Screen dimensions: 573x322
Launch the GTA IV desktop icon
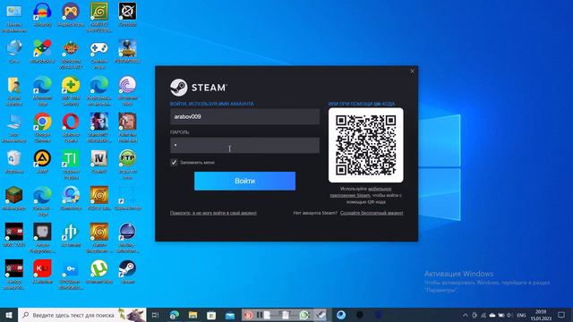(x=99, y=158)
